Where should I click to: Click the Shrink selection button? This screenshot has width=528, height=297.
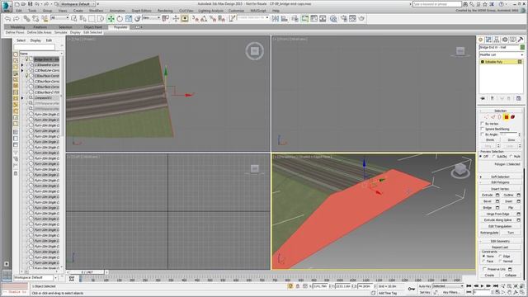click(x=490, y=139)
